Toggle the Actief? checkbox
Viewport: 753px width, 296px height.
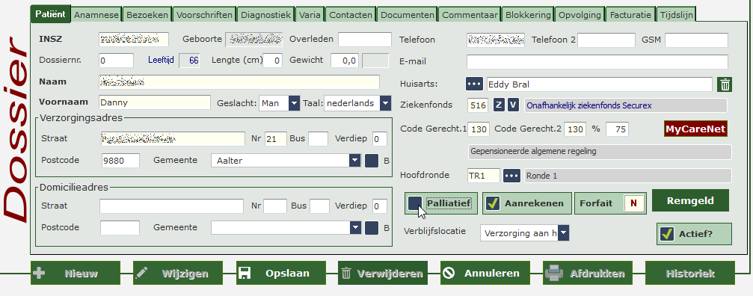point(666,234)
